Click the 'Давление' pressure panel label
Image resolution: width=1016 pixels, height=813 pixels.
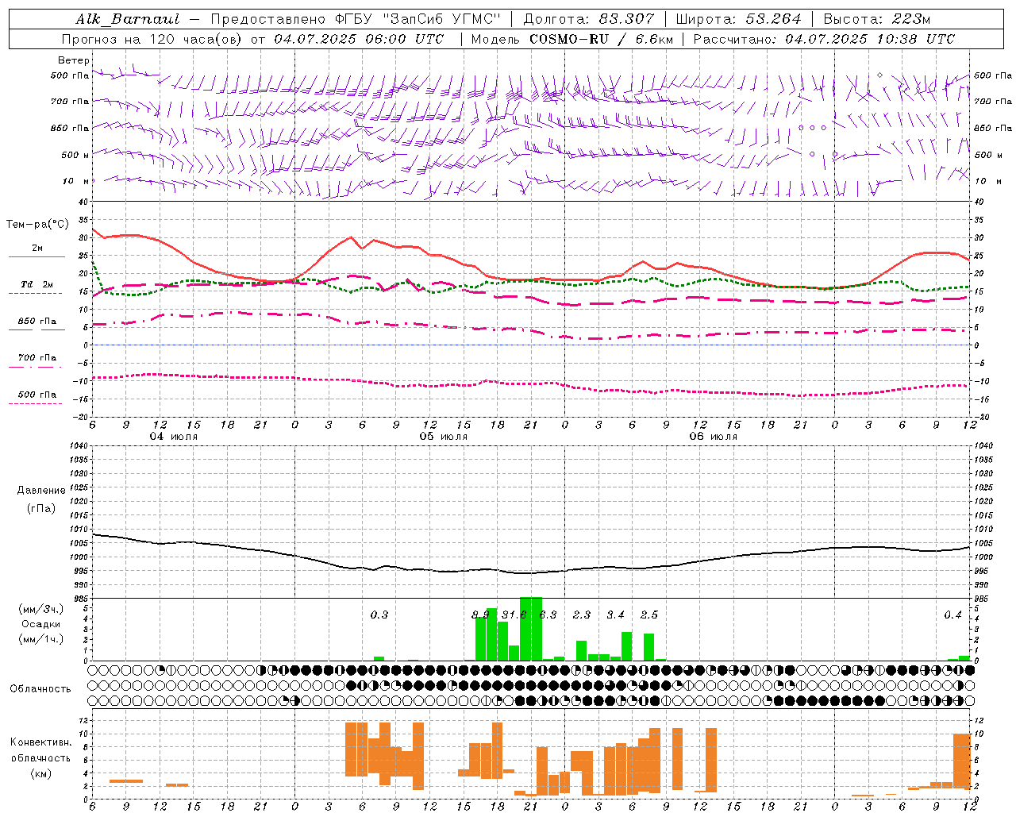(41, 491)
